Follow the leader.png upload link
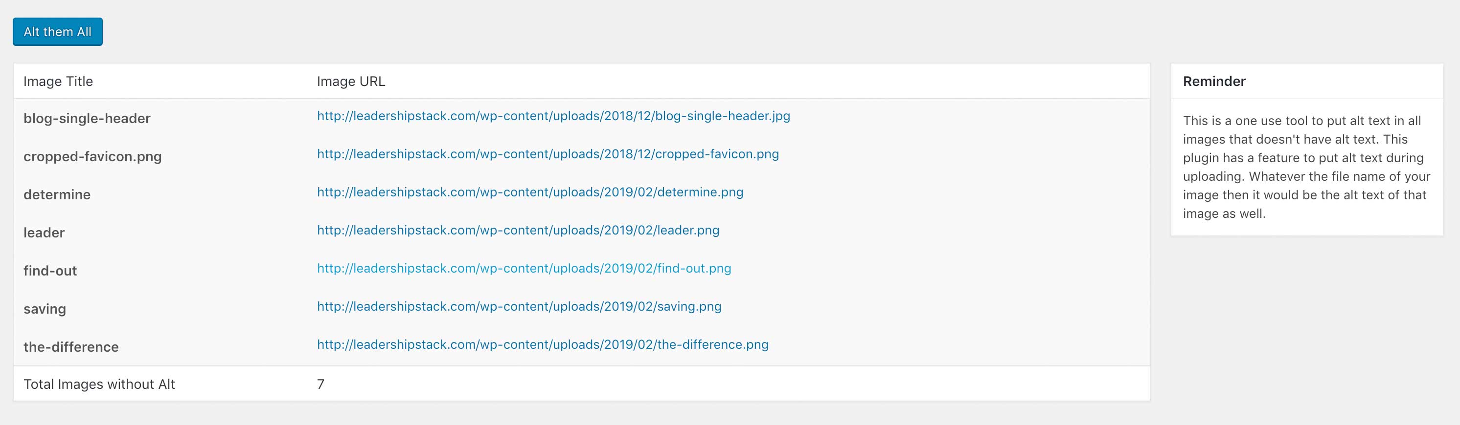 [518, 230]
